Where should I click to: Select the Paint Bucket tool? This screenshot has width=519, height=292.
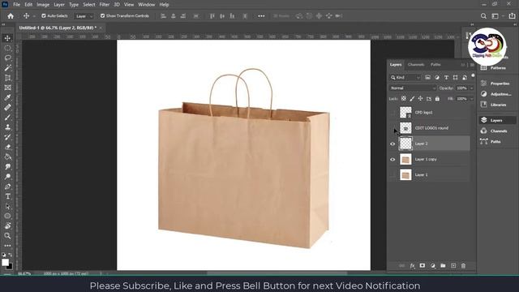coord(7,157)
